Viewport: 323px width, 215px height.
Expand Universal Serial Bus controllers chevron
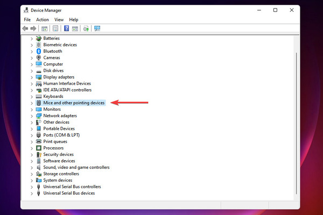click(x=32, y=187)
